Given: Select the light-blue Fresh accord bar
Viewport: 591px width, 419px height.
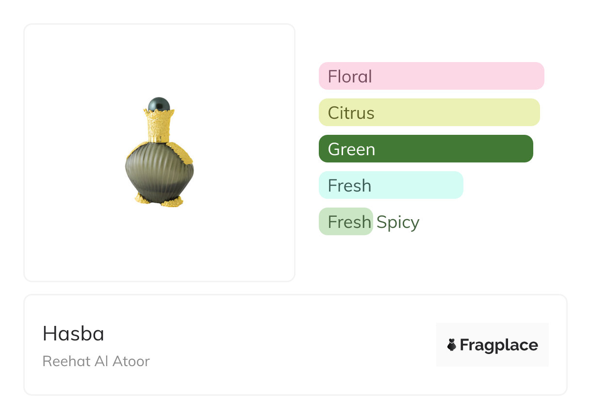Looking at the screenshot, I should click(391, 185).
